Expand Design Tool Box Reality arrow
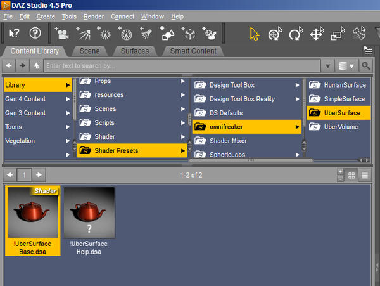Viewport: 380px width, 286px height. pos(298,99)
